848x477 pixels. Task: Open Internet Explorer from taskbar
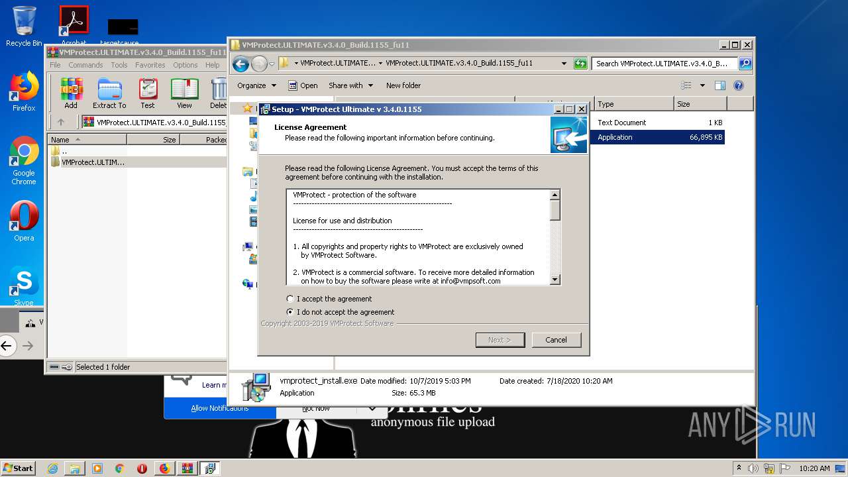[x=52, y=468]
